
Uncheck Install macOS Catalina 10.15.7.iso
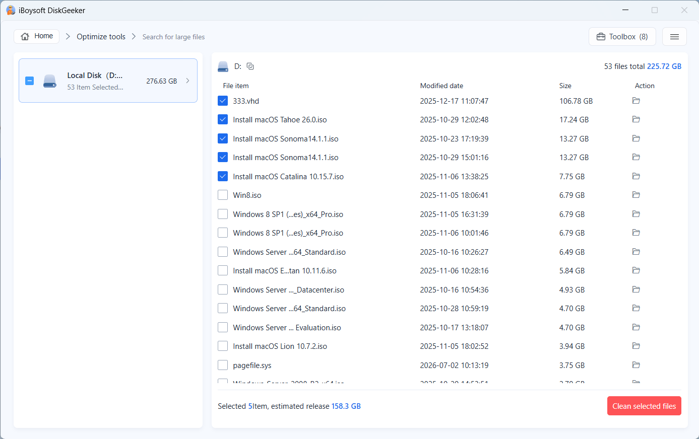(223, 176)
